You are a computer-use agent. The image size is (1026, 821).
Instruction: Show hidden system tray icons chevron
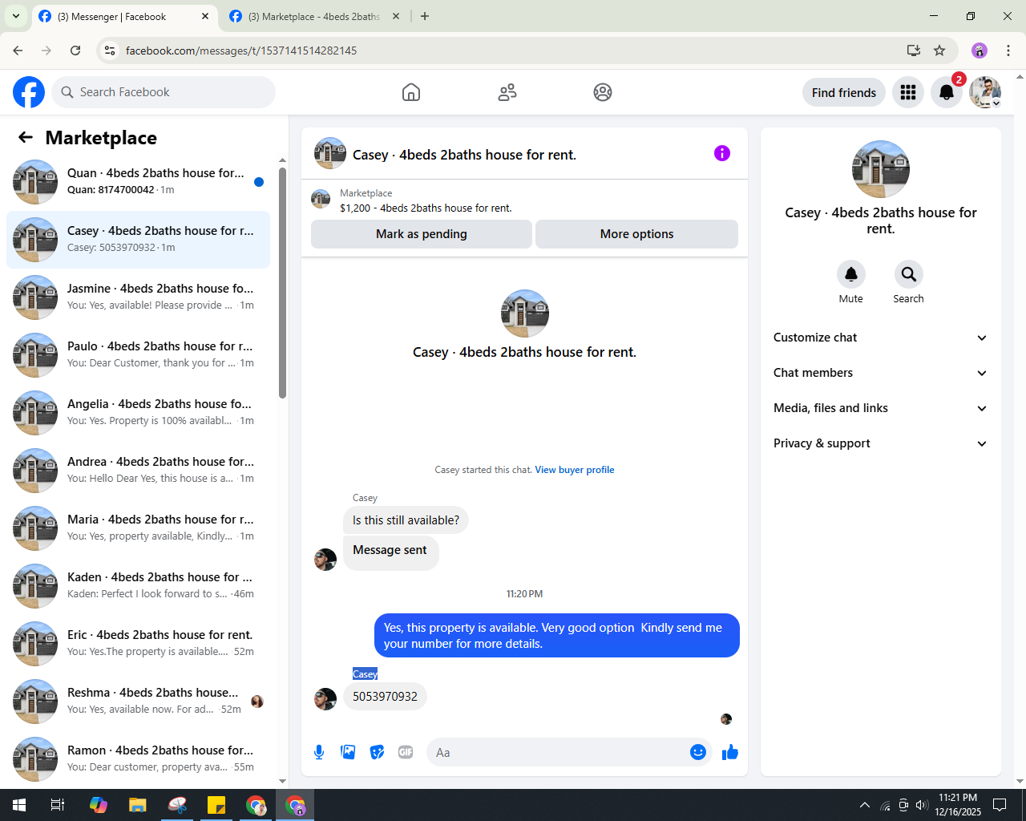click(865, 805)
